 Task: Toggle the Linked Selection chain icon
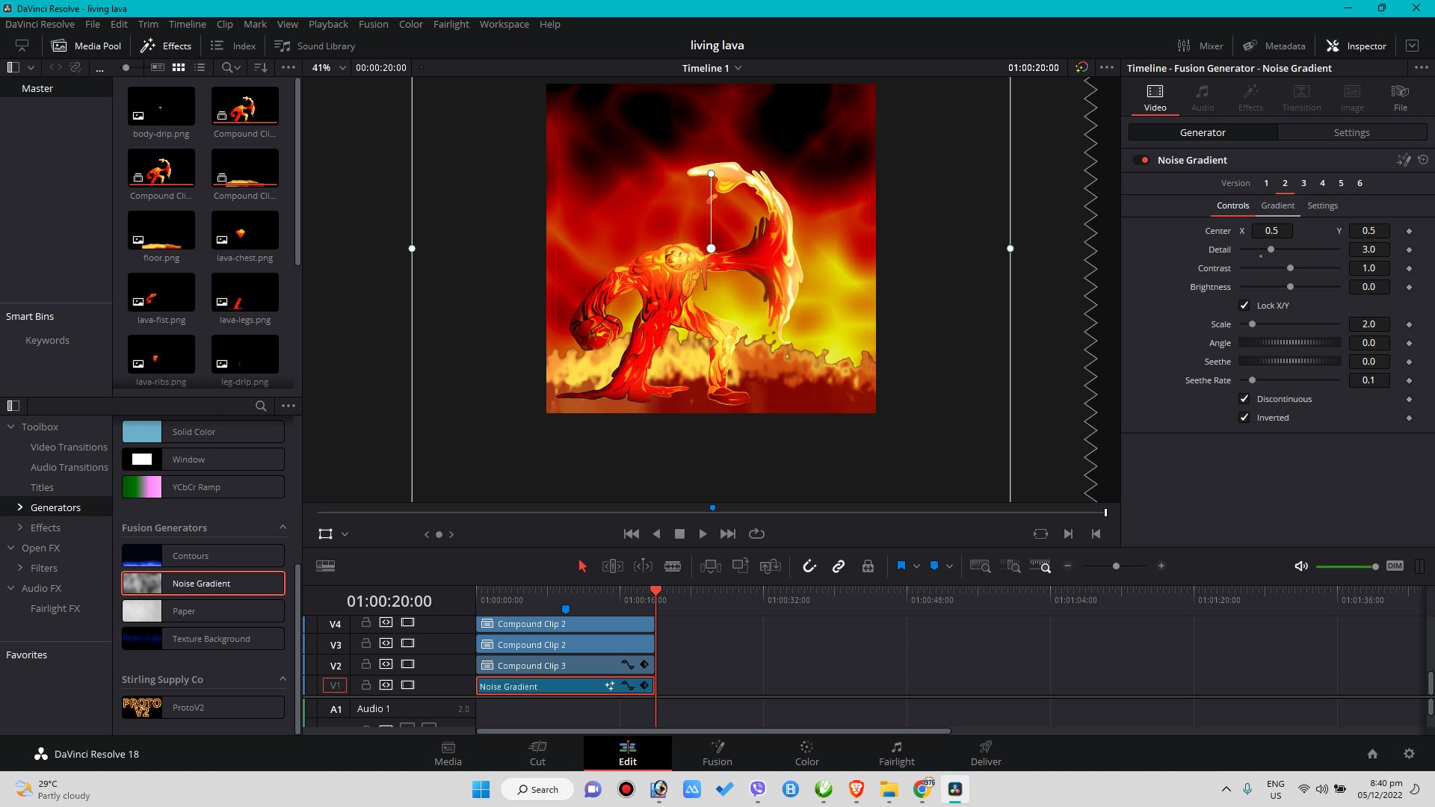[x=839, y=566]
